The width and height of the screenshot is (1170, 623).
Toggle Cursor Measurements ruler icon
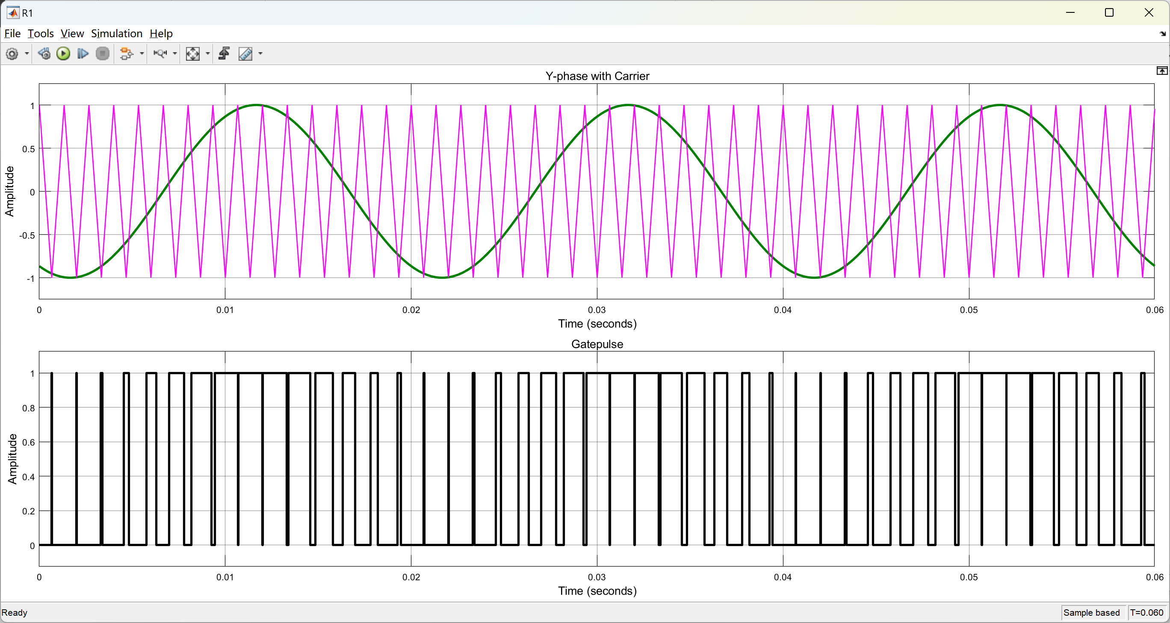coord(245,53)
